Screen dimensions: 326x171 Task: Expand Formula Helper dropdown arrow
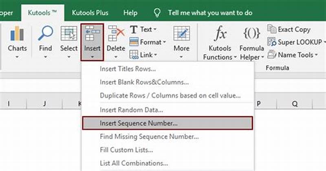(262, 57)
